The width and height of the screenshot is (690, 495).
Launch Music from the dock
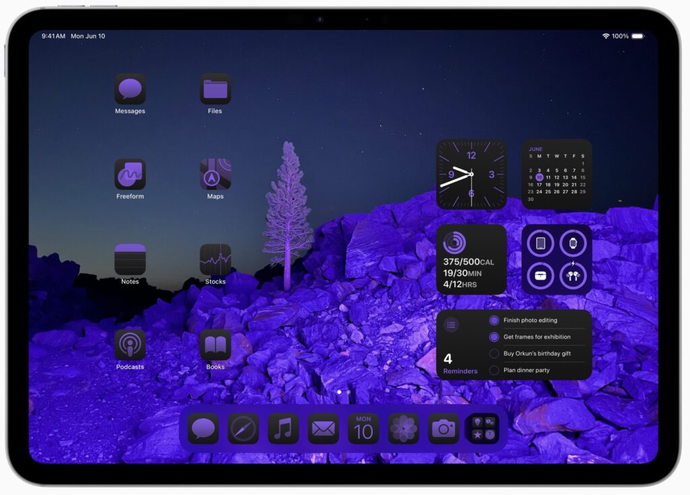click(x=283, y=429)
